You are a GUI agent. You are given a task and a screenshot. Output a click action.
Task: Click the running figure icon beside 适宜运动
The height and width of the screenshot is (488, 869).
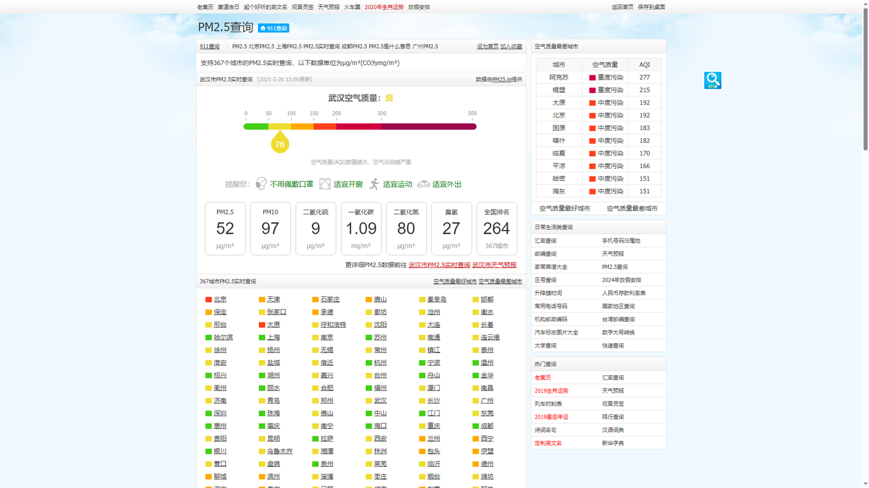click(375, 184)
